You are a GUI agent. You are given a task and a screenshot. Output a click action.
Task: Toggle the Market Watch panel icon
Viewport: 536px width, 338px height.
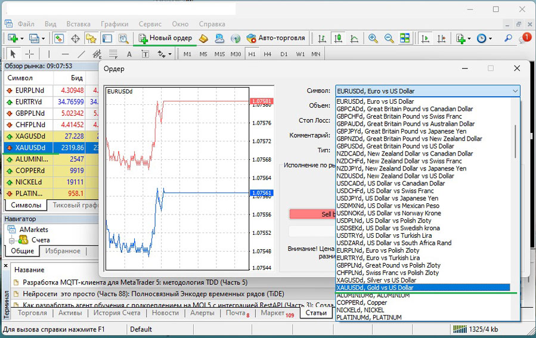click(x=59, y=38)
